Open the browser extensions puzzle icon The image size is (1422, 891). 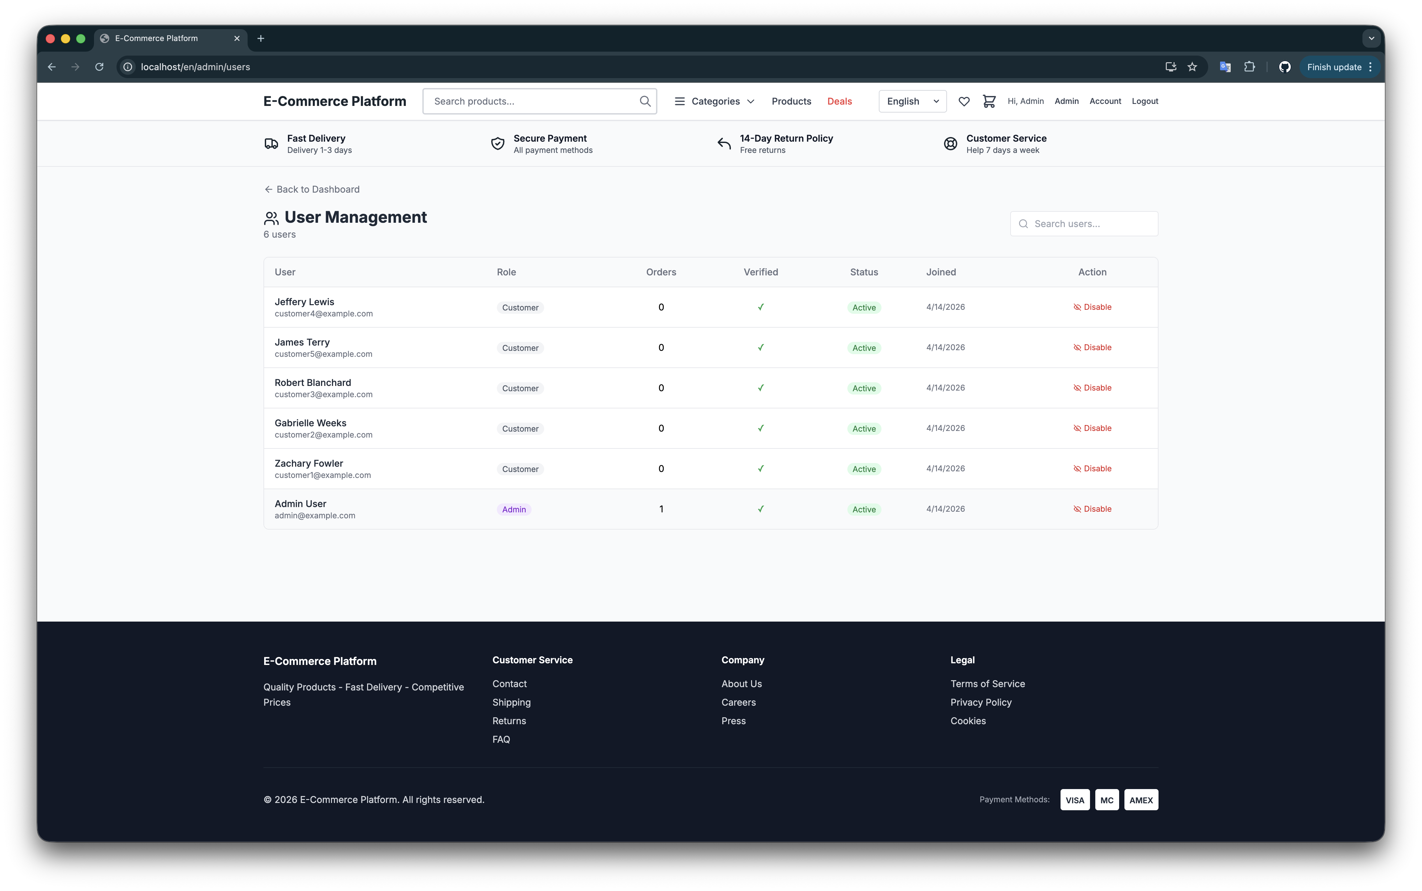click(x=1249, y=67)
